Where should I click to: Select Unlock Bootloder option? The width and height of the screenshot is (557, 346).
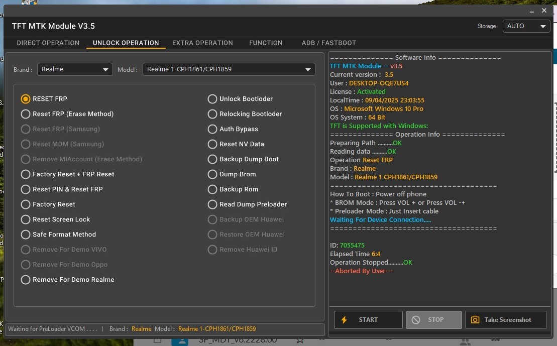(212, 99)
